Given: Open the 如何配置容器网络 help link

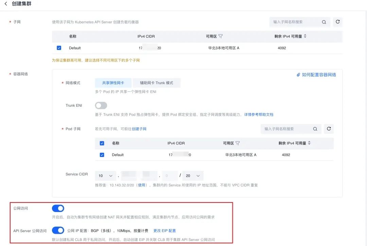Looking at the screenshot, I should [319, 75].
